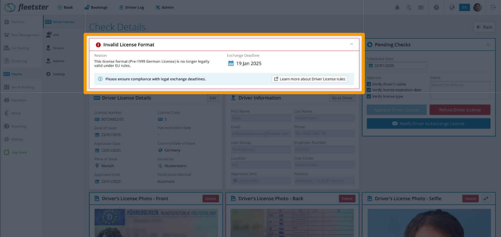Collapse the Pending Checks panel
The width and height of the screenshot is (501, 237).
pyautogui.click(x=488, y=45)
